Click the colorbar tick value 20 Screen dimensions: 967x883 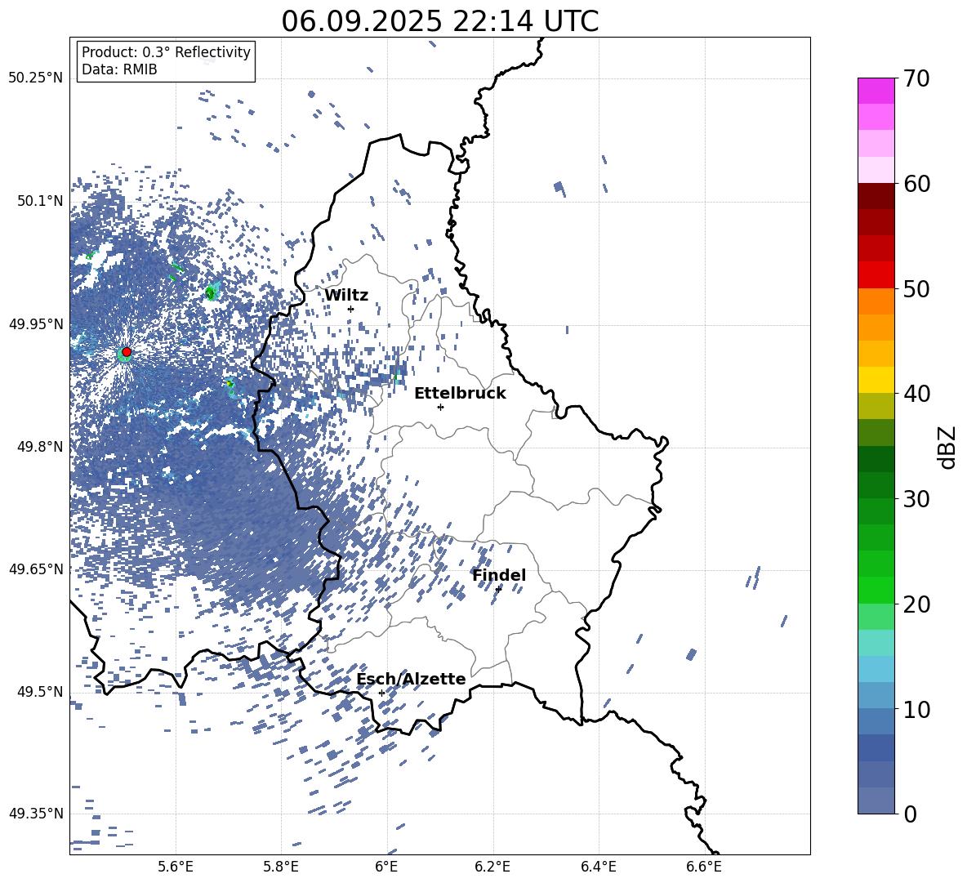916,604
